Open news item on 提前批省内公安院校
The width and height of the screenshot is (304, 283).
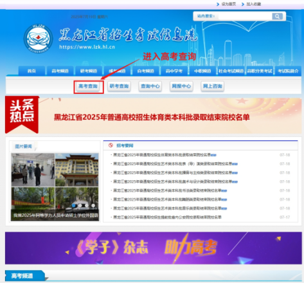coord(167,217)
